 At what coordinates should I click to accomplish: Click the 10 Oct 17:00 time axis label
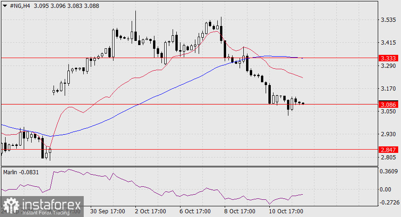tap(286, 211)
